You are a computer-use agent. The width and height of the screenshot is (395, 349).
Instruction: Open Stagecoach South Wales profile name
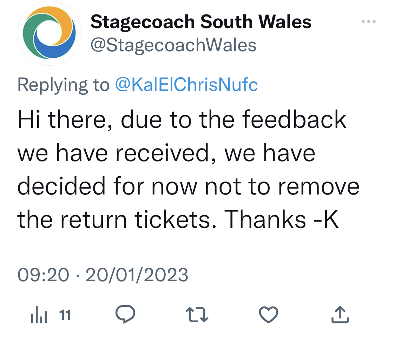point(201,22)
